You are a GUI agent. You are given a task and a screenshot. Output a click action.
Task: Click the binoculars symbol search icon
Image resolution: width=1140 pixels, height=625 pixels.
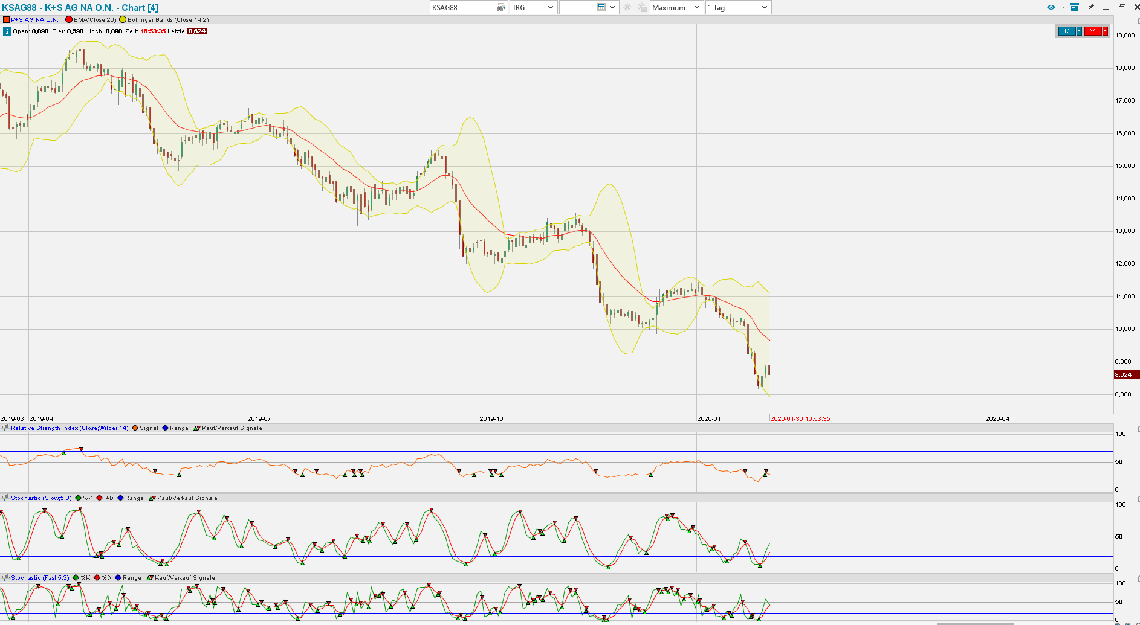(x=500, y=7)
